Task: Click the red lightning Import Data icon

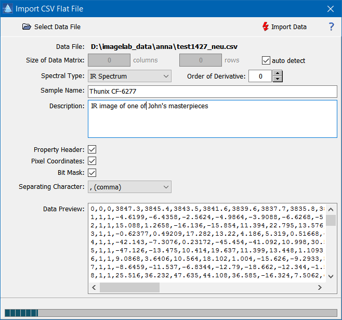Action: pos(265,27)
